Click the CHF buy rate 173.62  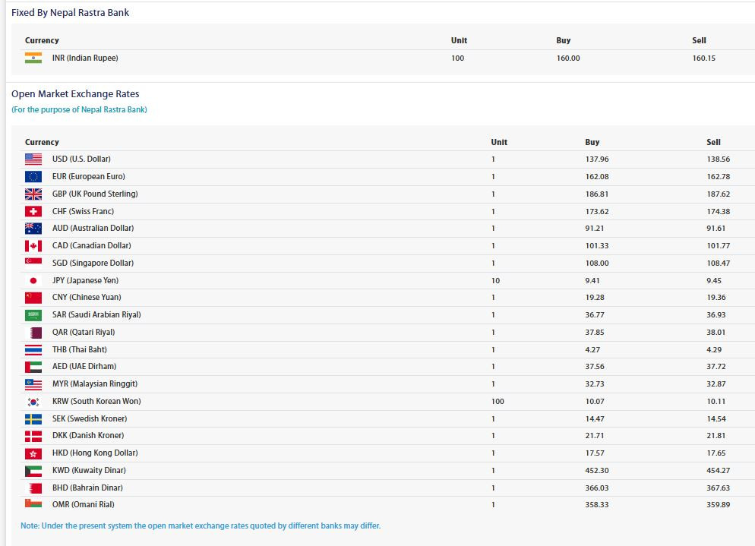pos(597,211)
